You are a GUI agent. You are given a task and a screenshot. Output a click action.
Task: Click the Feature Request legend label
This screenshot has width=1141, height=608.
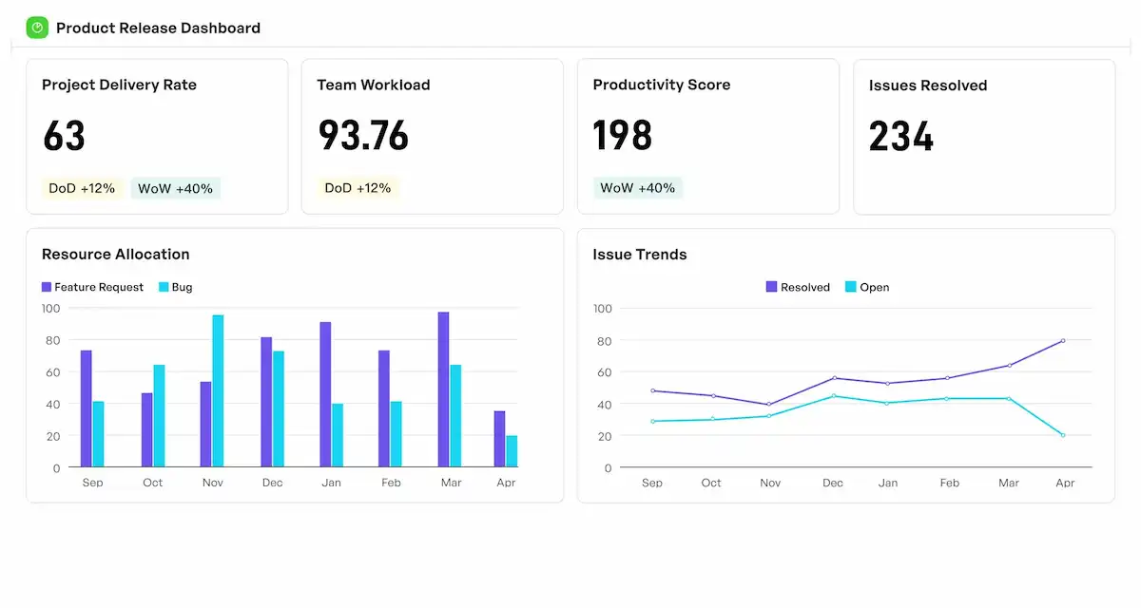99,287
